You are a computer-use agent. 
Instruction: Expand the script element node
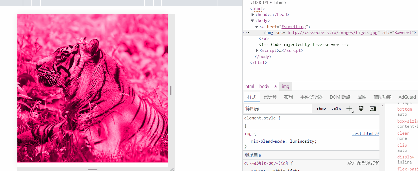pos(257,50)
